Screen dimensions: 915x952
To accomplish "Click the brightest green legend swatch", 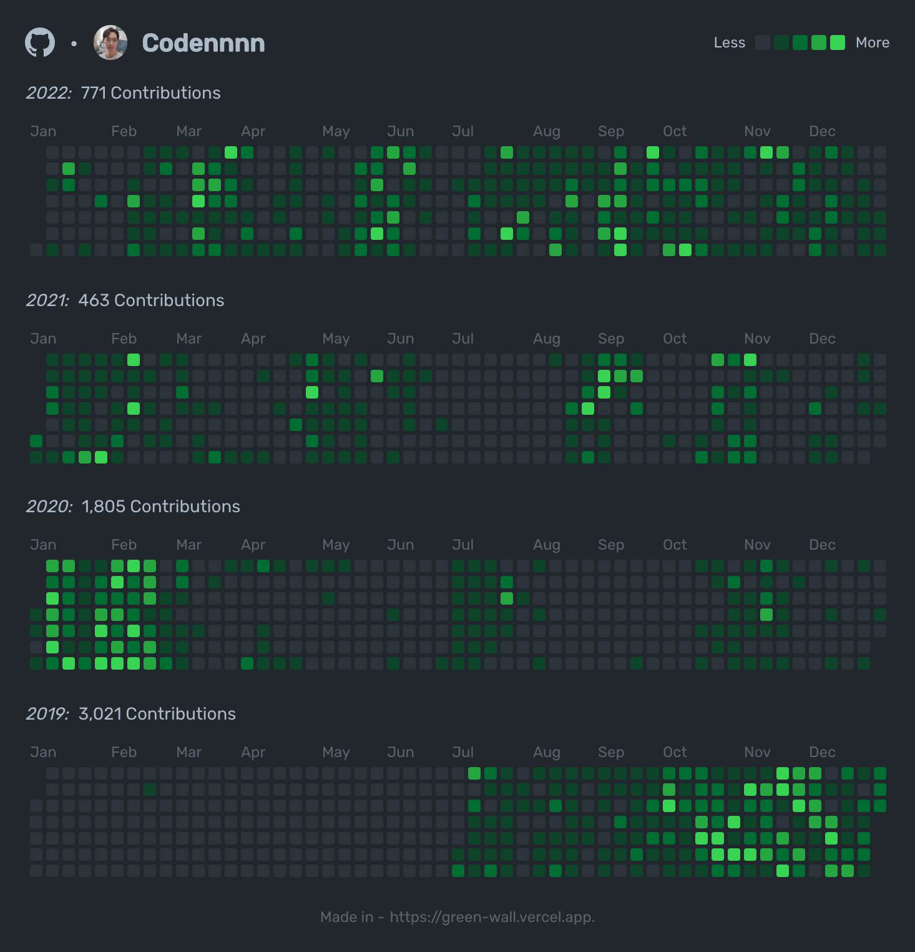I will [838, 42].
